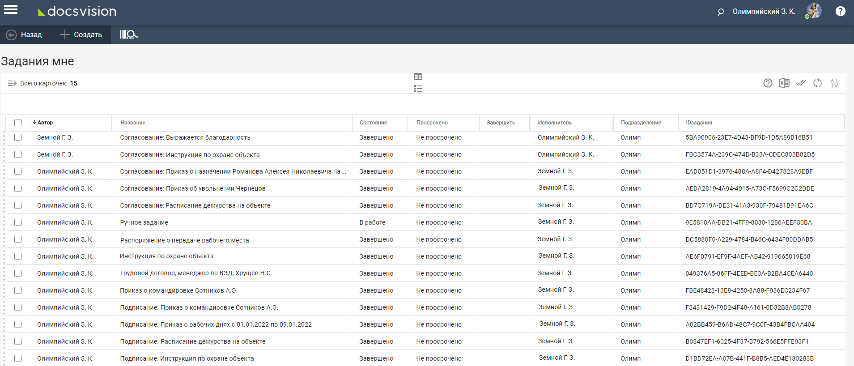
Task: Open help question mark in top bar
Action: [x=840, y=12]
